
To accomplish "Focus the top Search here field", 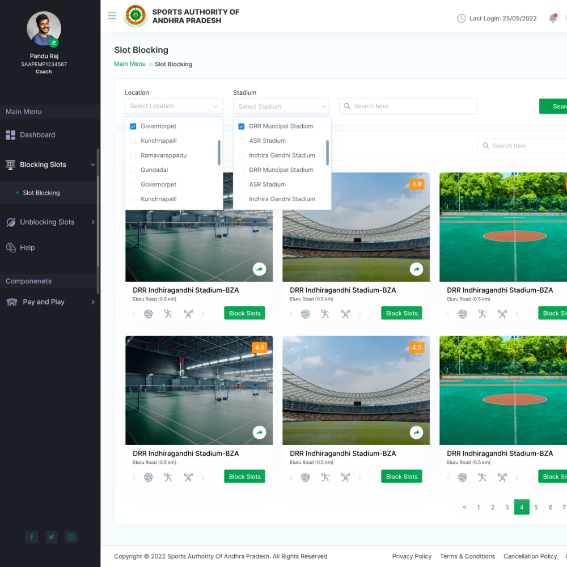I will click(408, 107).
